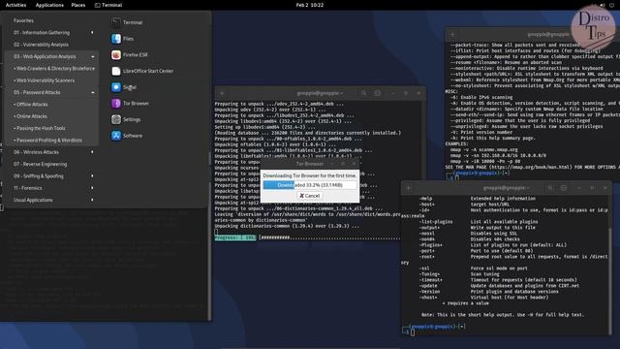Viewport: 620px width, 349px height.
Task: Click search icon in middle terminal header
Action: pyautogui.click(x=364, y=93)
